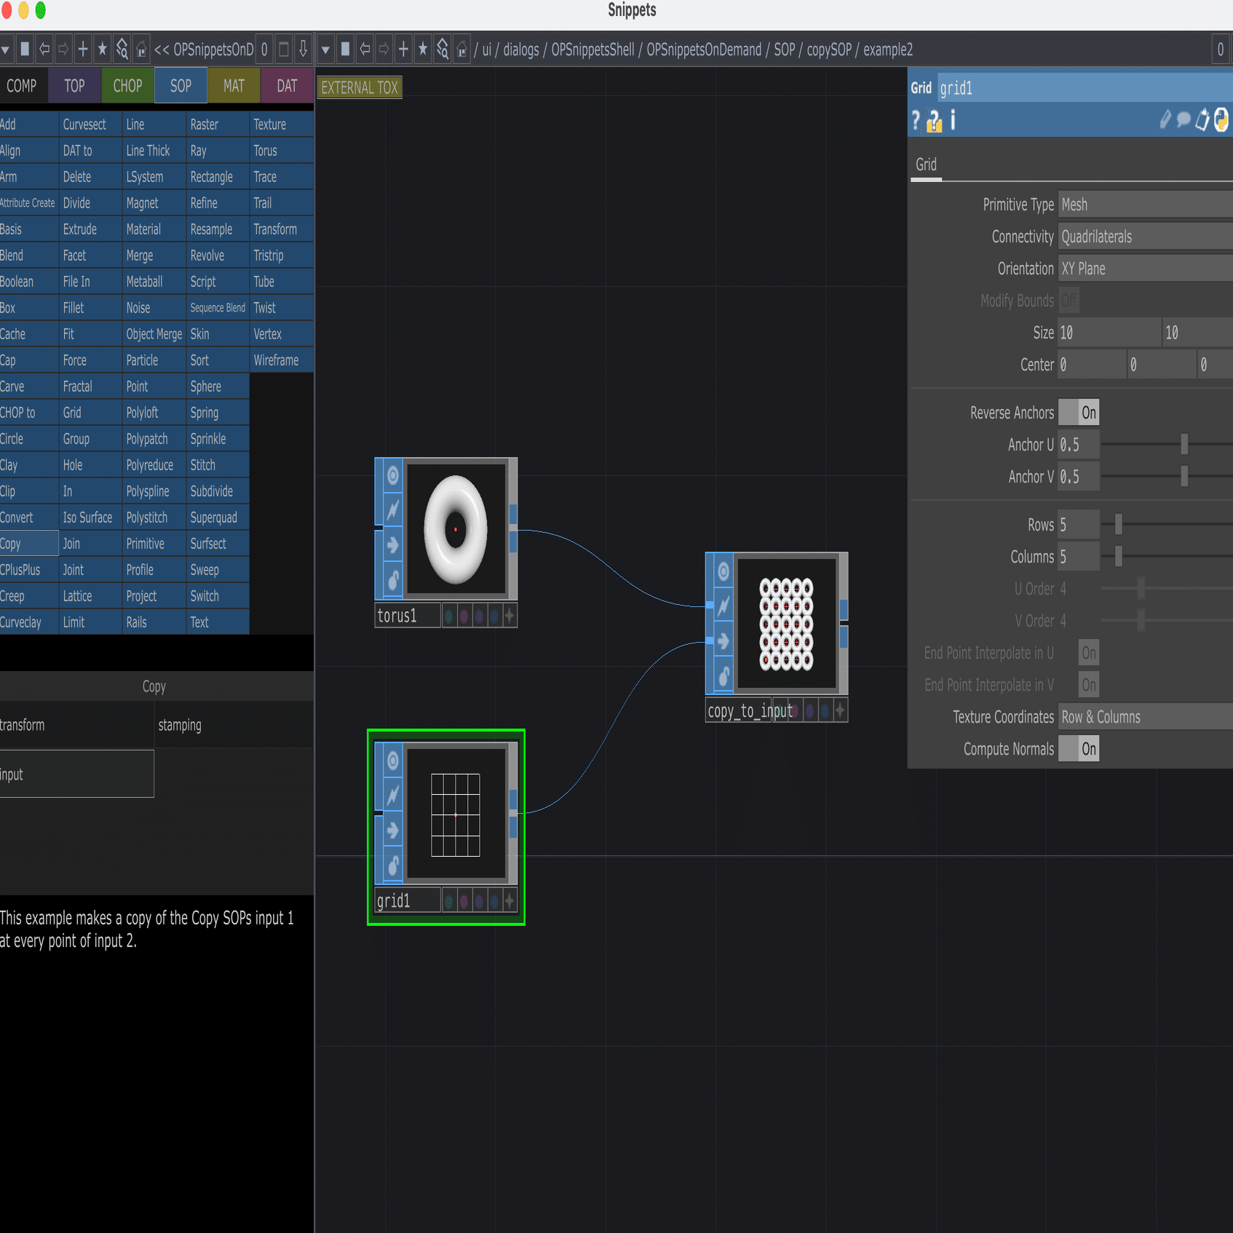Click the home icon in the network toolbar
Screen dimensions: 1233x1233
(x=461, y=49)
